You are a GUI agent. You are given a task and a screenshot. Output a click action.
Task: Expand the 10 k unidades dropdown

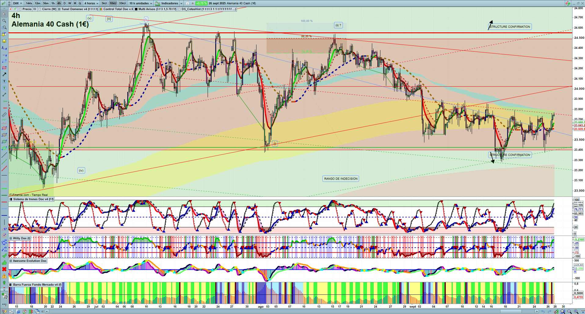coord(140,3)
